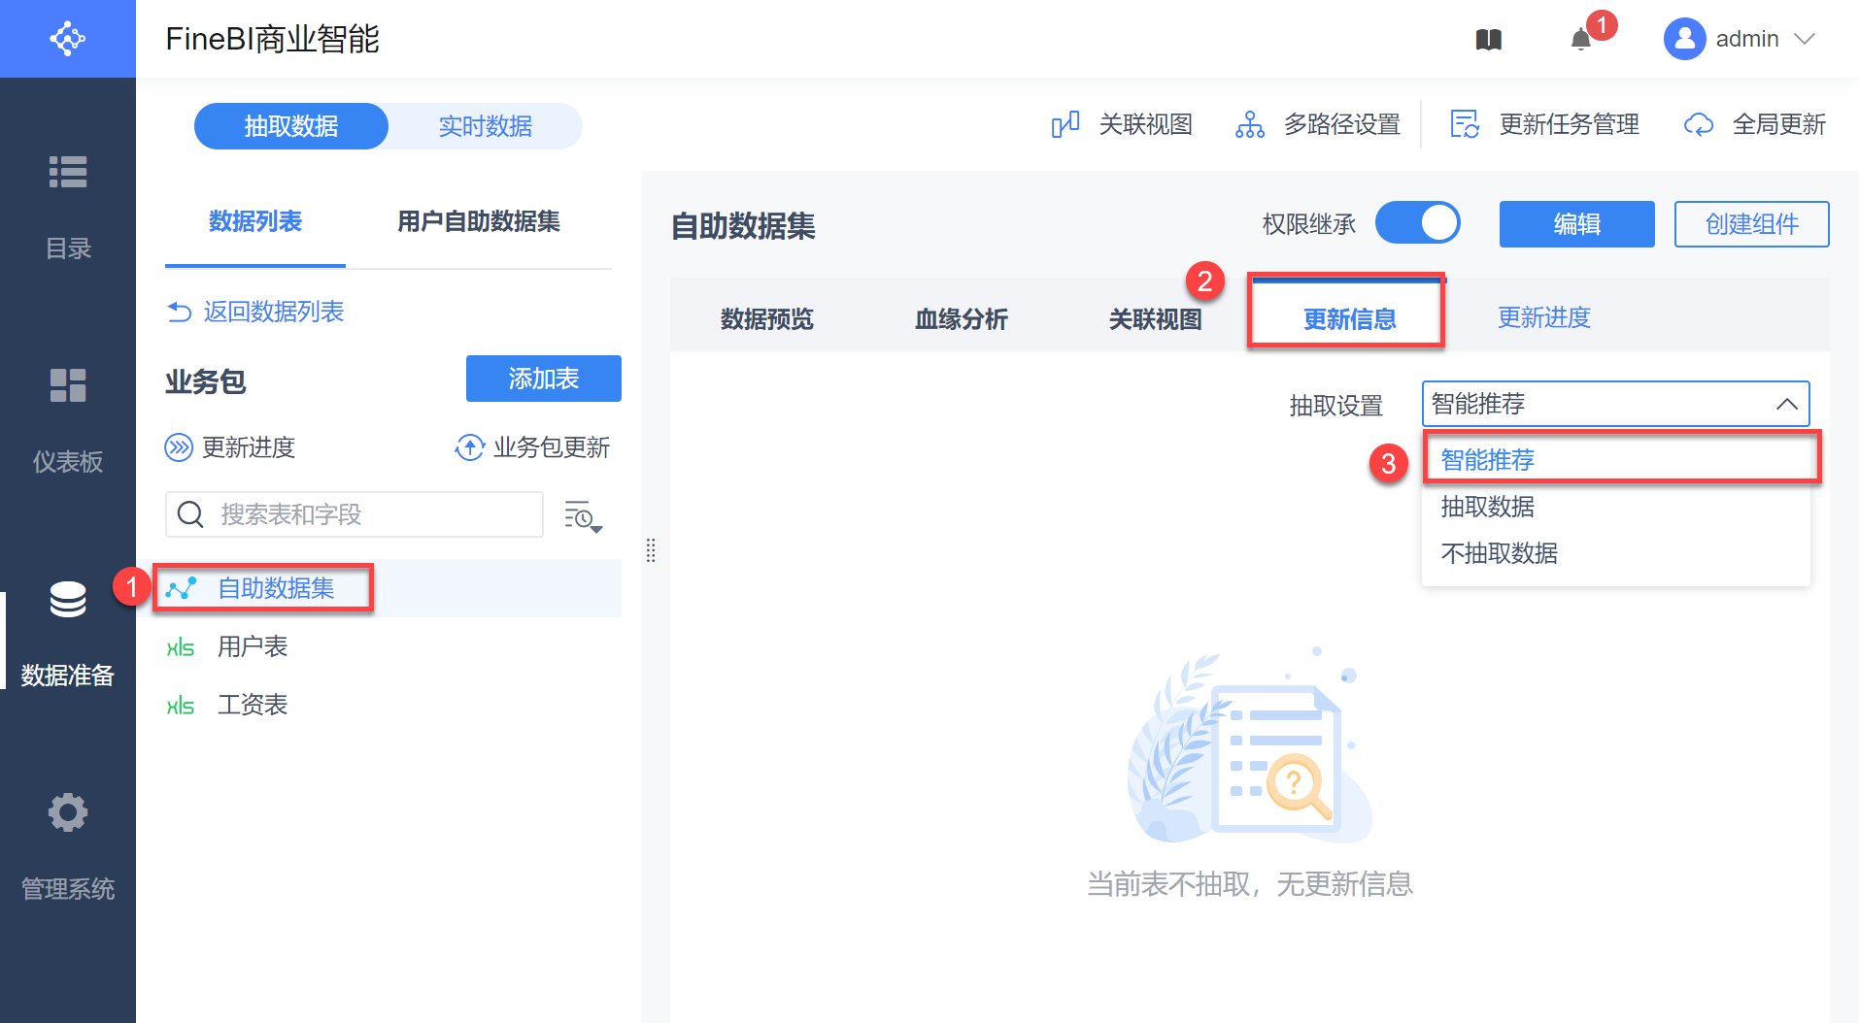The height and width of the screenshot is (1023, 1859).
Task: Click the admin username text
Action: pyautogui.click(x=1747, y=39)
